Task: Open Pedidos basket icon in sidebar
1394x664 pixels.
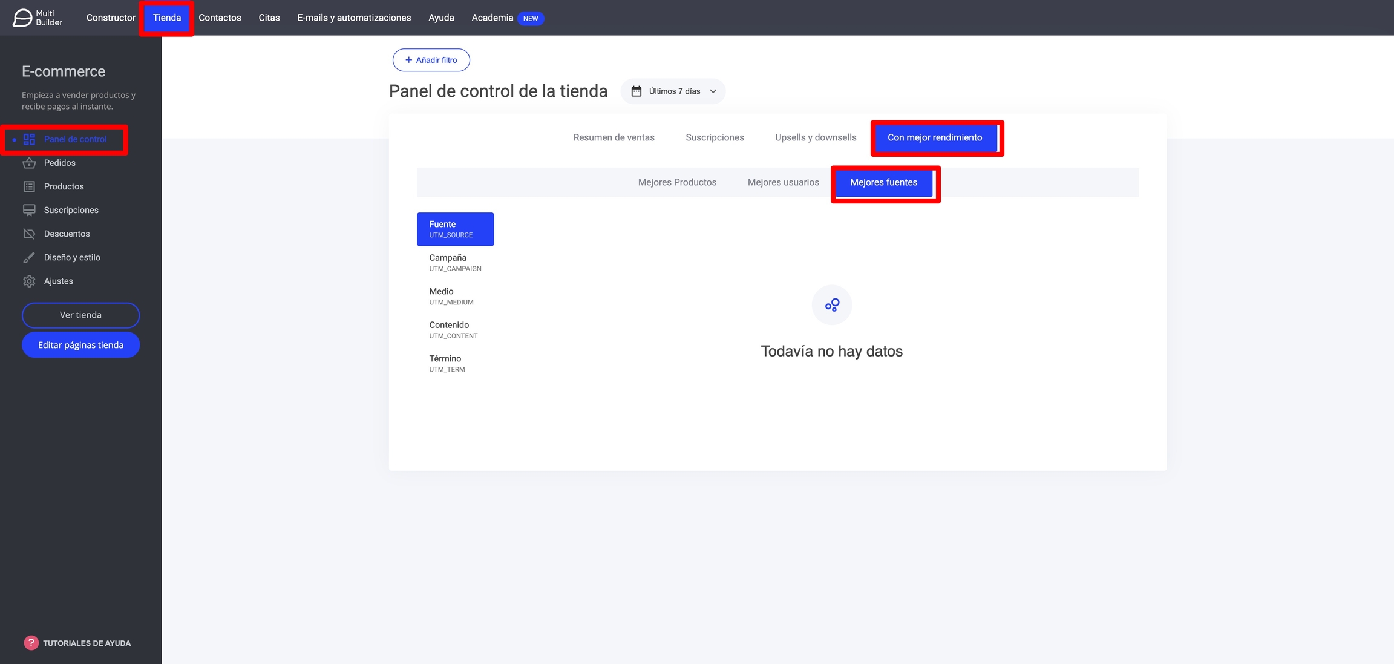Action: 29,163
